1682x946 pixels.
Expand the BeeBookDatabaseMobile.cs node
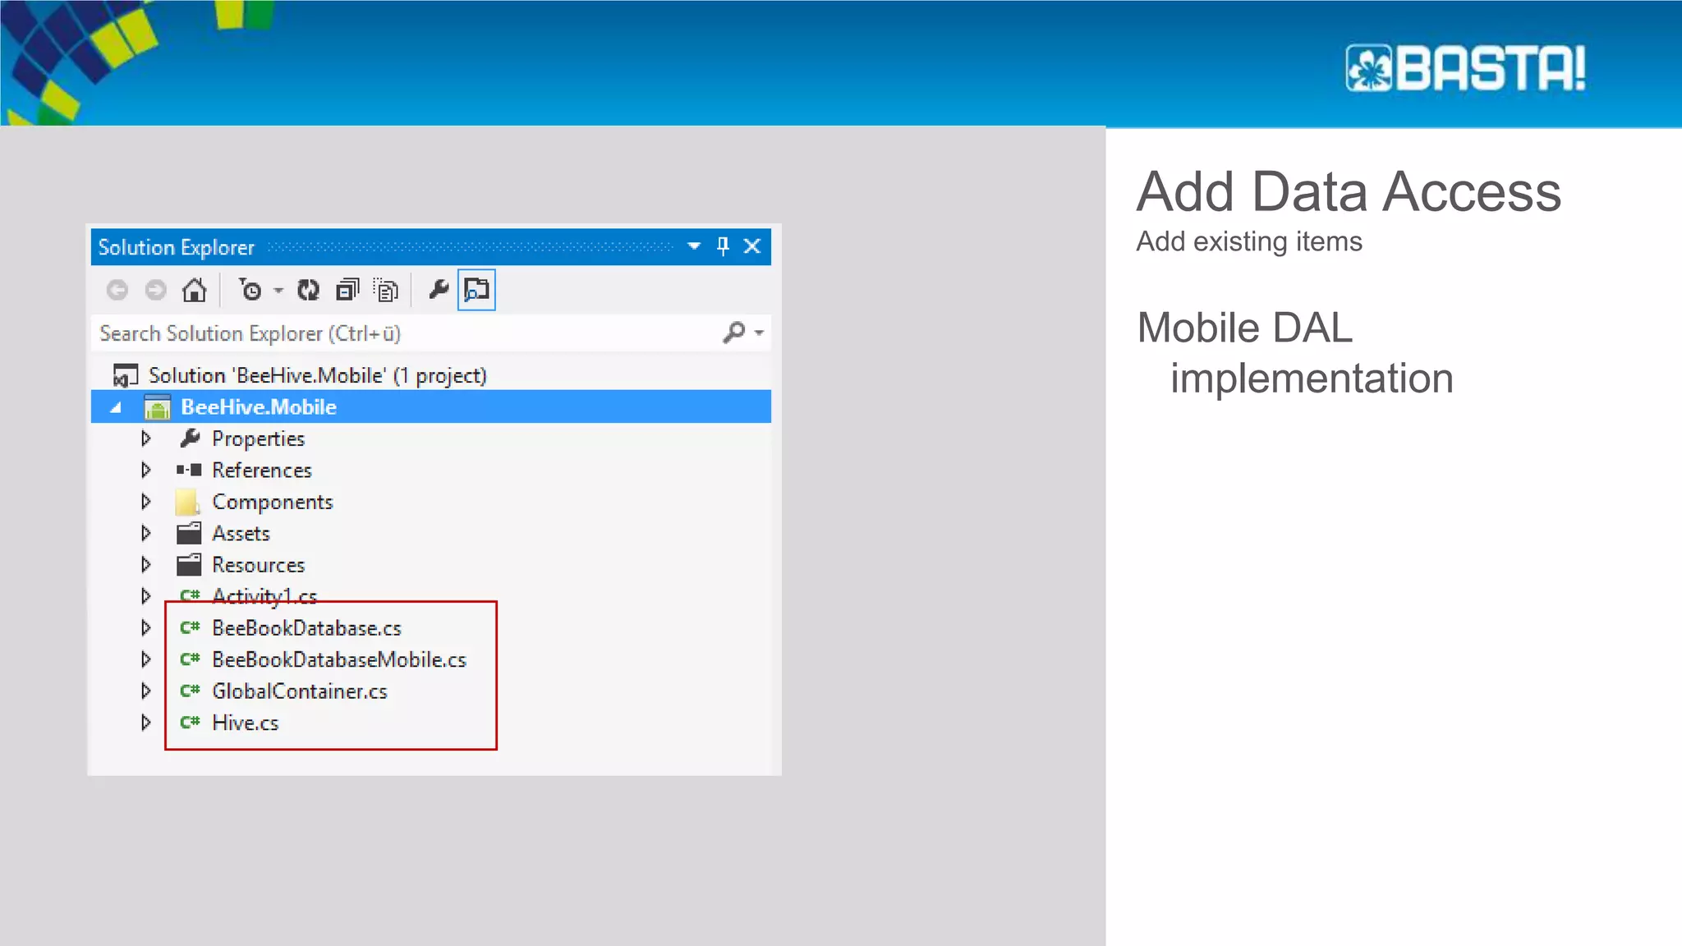tap(146, 659)
